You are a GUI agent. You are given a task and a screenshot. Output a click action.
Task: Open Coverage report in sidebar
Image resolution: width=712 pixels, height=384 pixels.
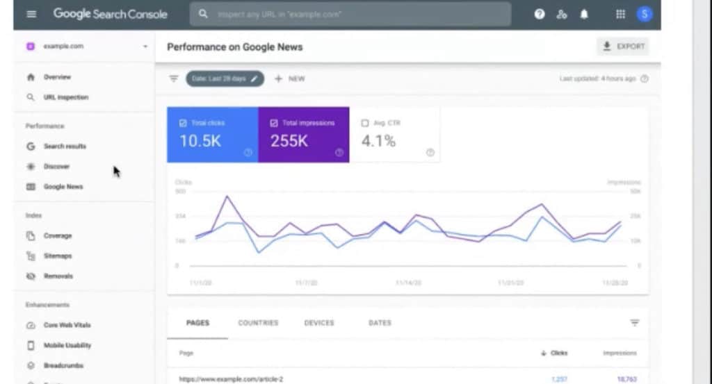pos(58,236)
